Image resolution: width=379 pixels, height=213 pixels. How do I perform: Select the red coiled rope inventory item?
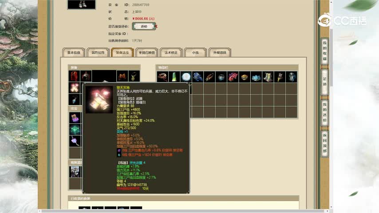click(163, 77)
